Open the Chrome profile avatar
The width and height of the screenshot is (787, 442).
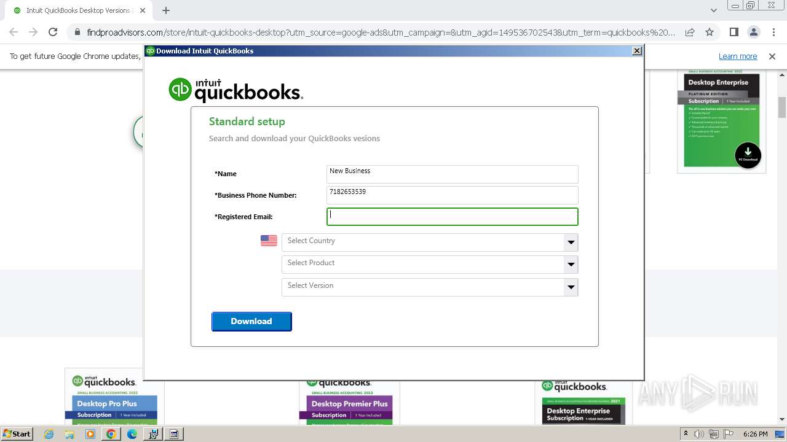pyautogui.click(x=753, y=32)
